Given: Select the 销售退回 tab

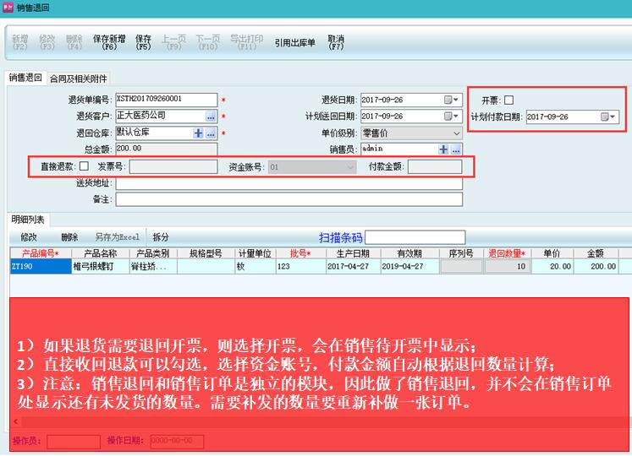Looking at the screenshot, I should click(25, 79).
